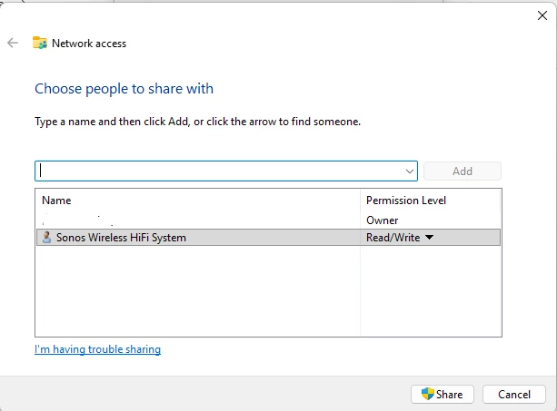Click the "Type a name" instruction text
This screenshot has width=557, height=411.
pos(197,121)
